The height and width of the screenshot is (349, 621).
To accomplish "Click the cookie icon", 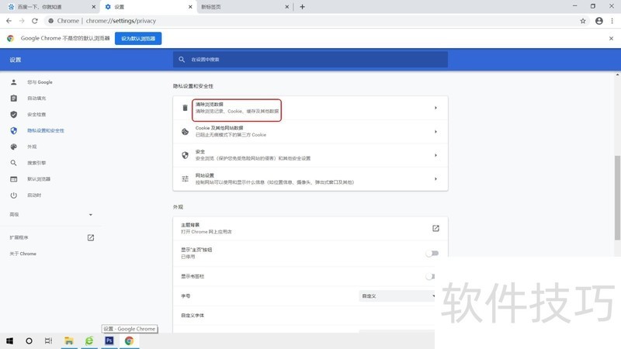I will click(185, 131).
